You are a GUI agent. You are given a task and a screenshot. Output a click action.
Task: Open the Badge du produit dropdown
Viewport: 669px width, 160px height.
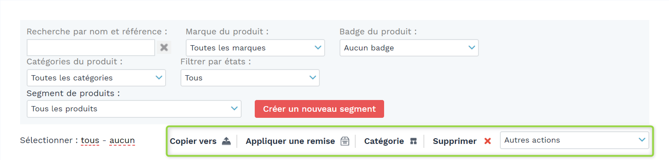(x=409, y=48)
